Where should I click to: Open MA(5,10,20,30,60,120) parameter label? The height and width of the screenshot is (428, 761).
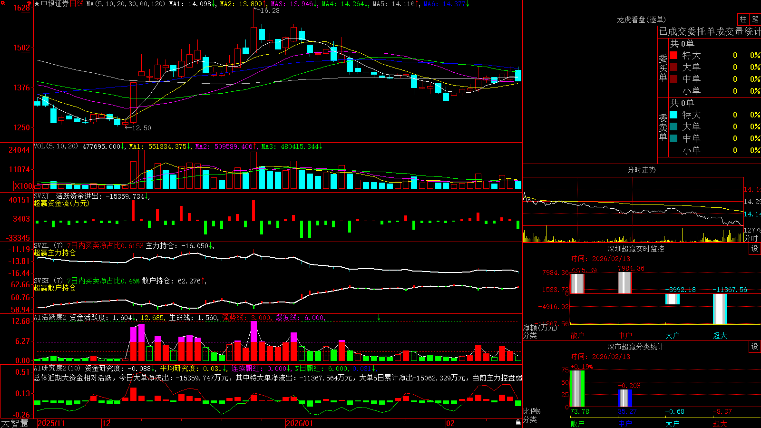point(126,4)
